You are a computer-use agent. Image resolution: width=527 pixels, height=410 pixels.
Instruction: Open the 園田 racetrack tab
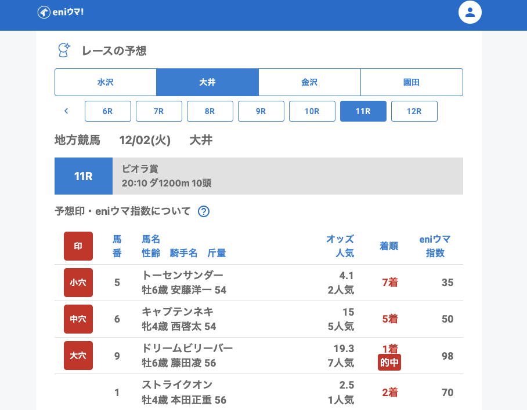412,82
